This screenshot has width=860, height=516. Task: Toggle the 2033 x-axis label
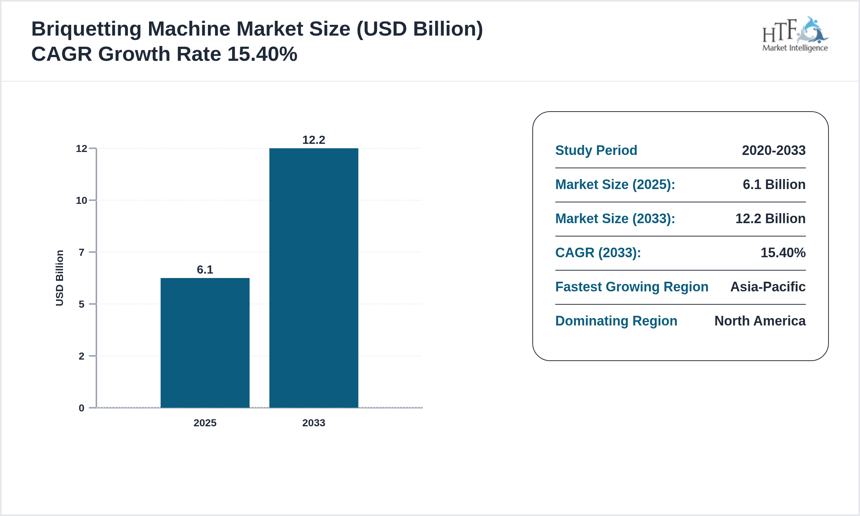point(313,423)
